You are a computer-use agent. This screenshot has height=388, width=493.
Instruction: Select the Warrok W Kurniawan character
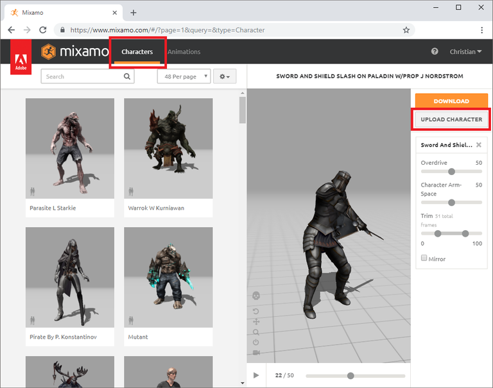click(x=168, y=158)
